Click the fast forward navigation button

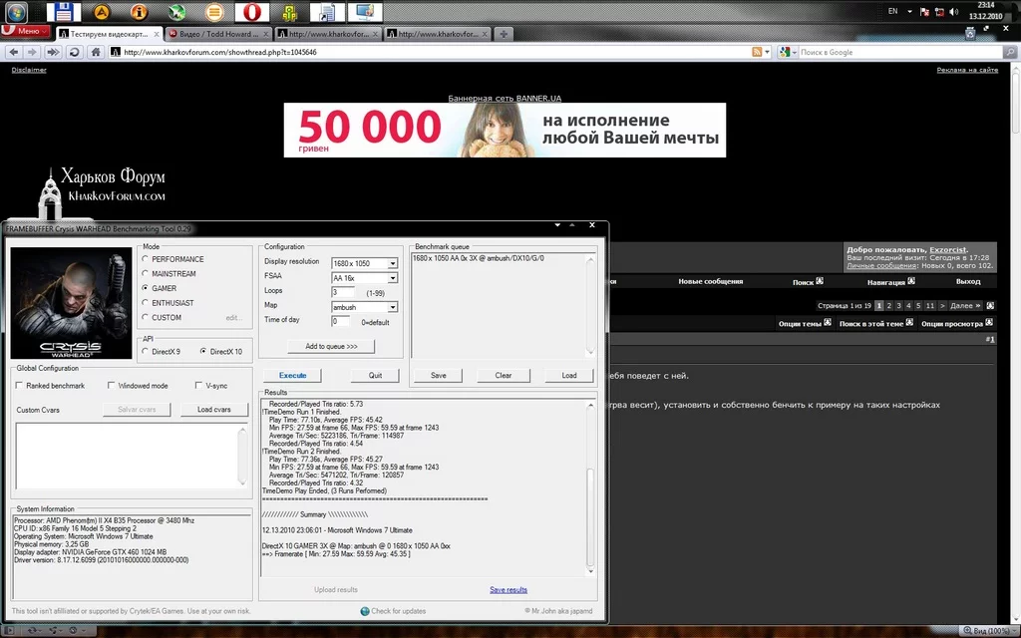53,52
